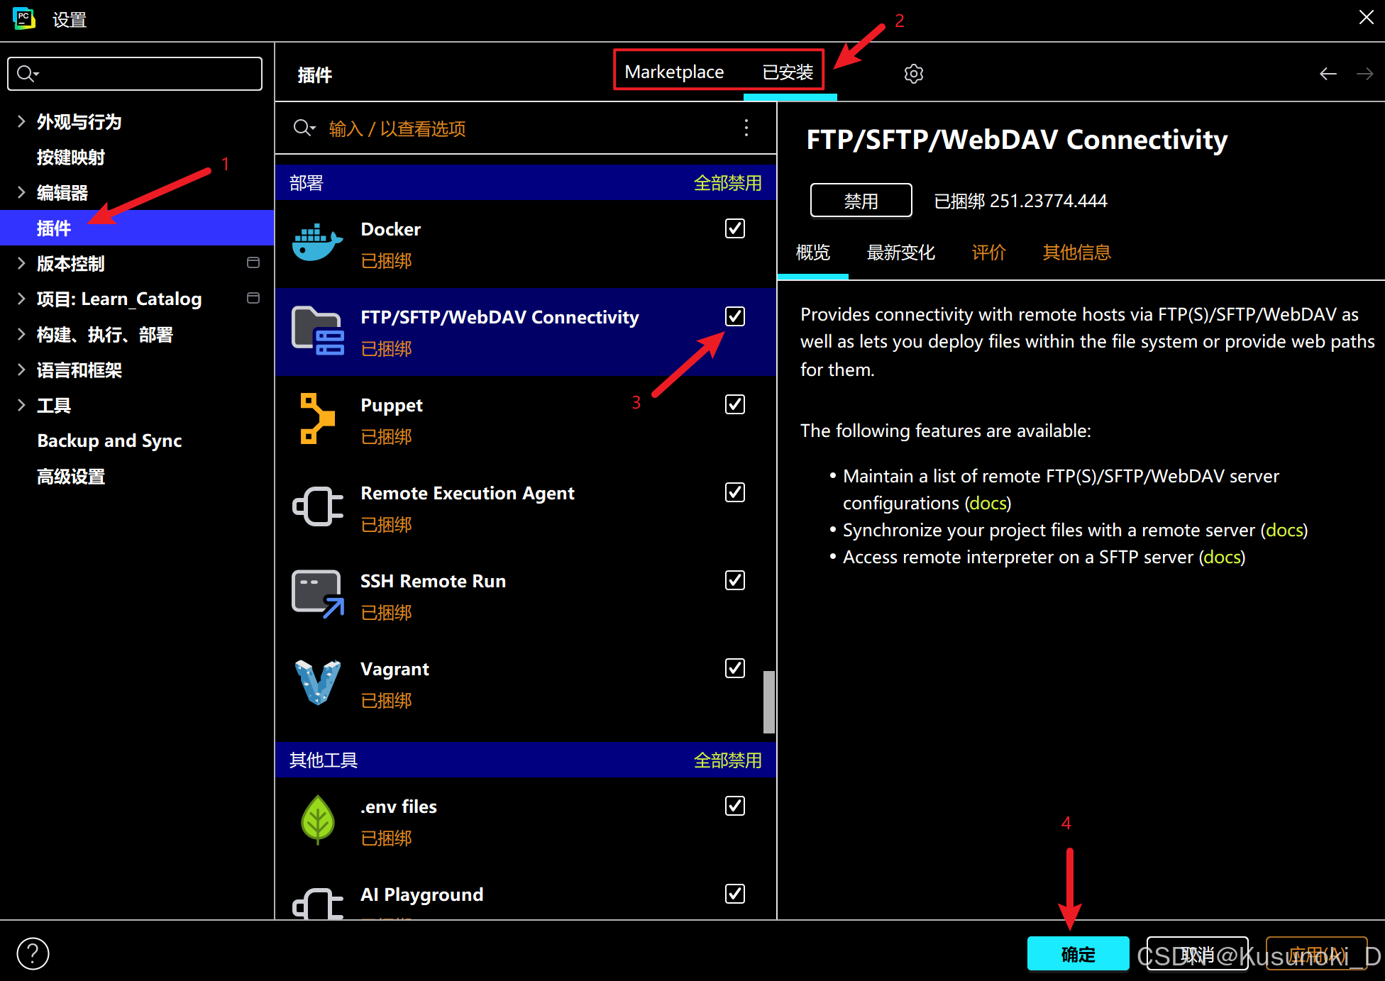Open the plugin settings gear icon
Viewport: 1385px width, 981px height.
click(913, 74)
